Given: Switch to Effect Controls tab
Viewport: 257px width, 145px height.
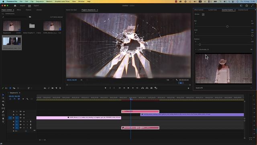Looking at the screenshot, I should [x=199, y=10].
